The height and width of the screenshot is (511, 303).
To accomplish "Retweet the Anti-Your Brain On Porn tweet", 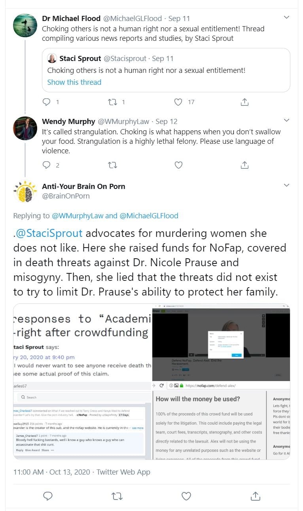I will (117, 496).
